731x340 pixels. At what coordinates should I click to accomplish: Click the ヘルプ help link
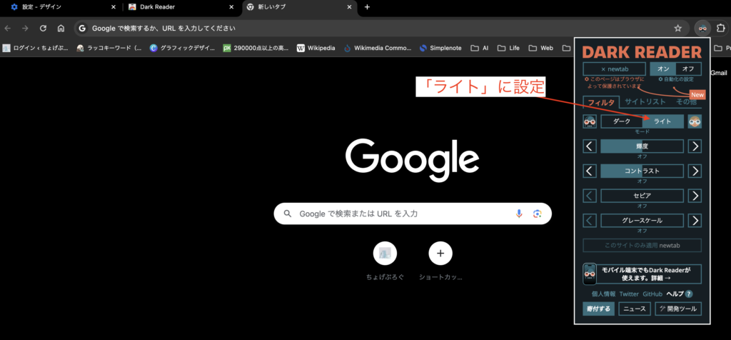click(x=675, y=294)
